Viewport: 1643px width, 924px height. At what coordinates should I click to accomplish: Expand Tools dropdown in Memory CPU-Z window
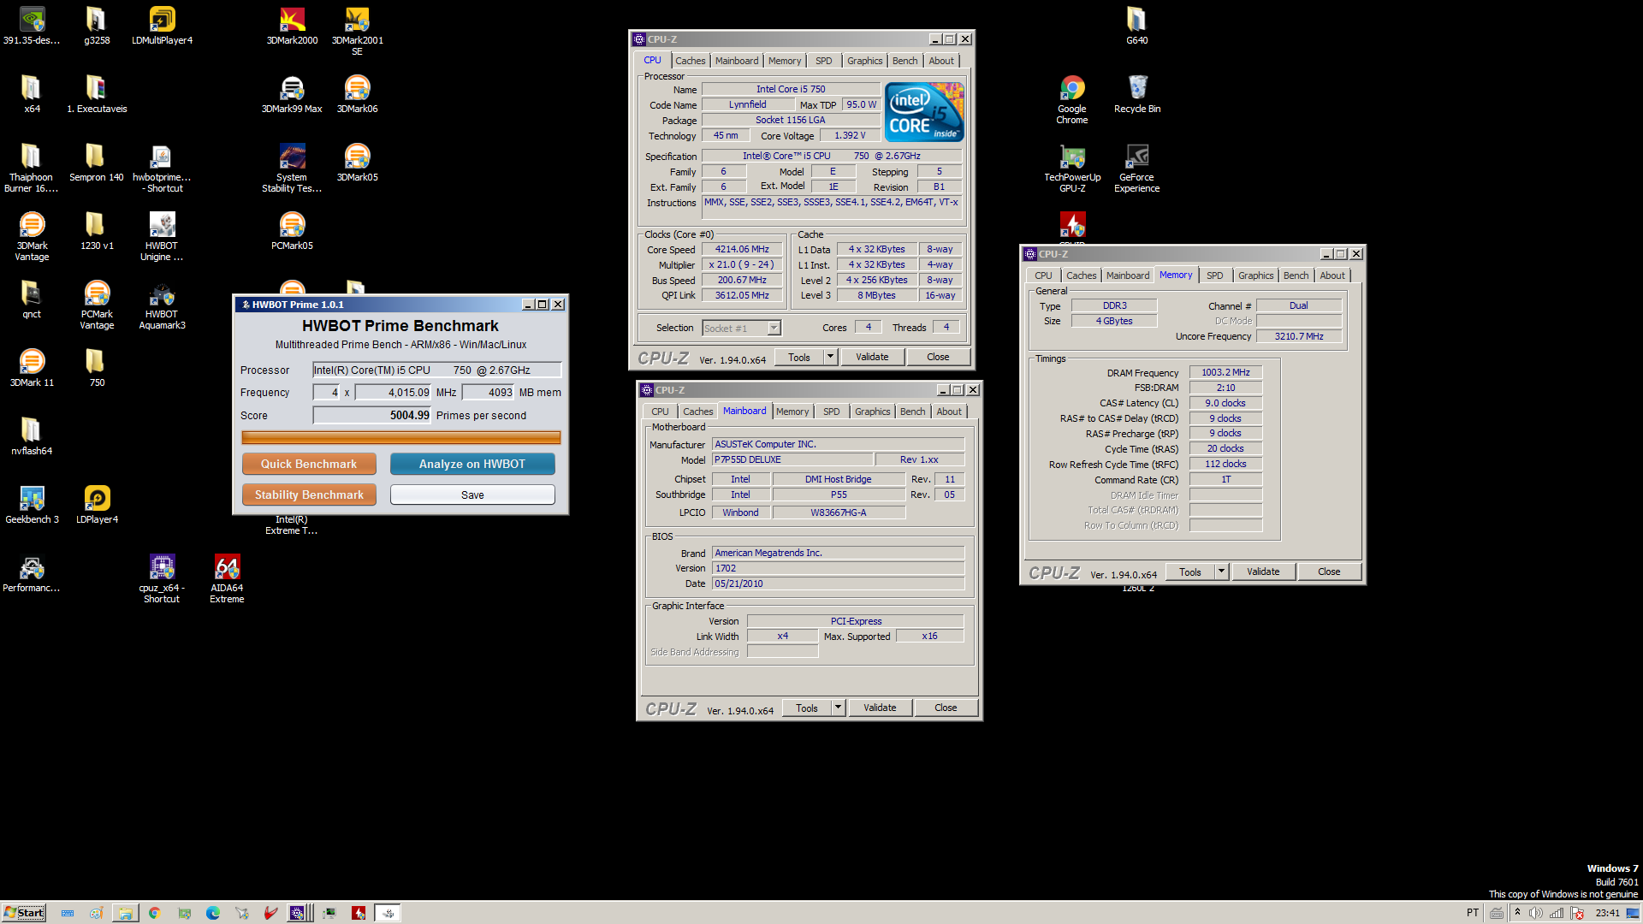tap(1221, 572)
